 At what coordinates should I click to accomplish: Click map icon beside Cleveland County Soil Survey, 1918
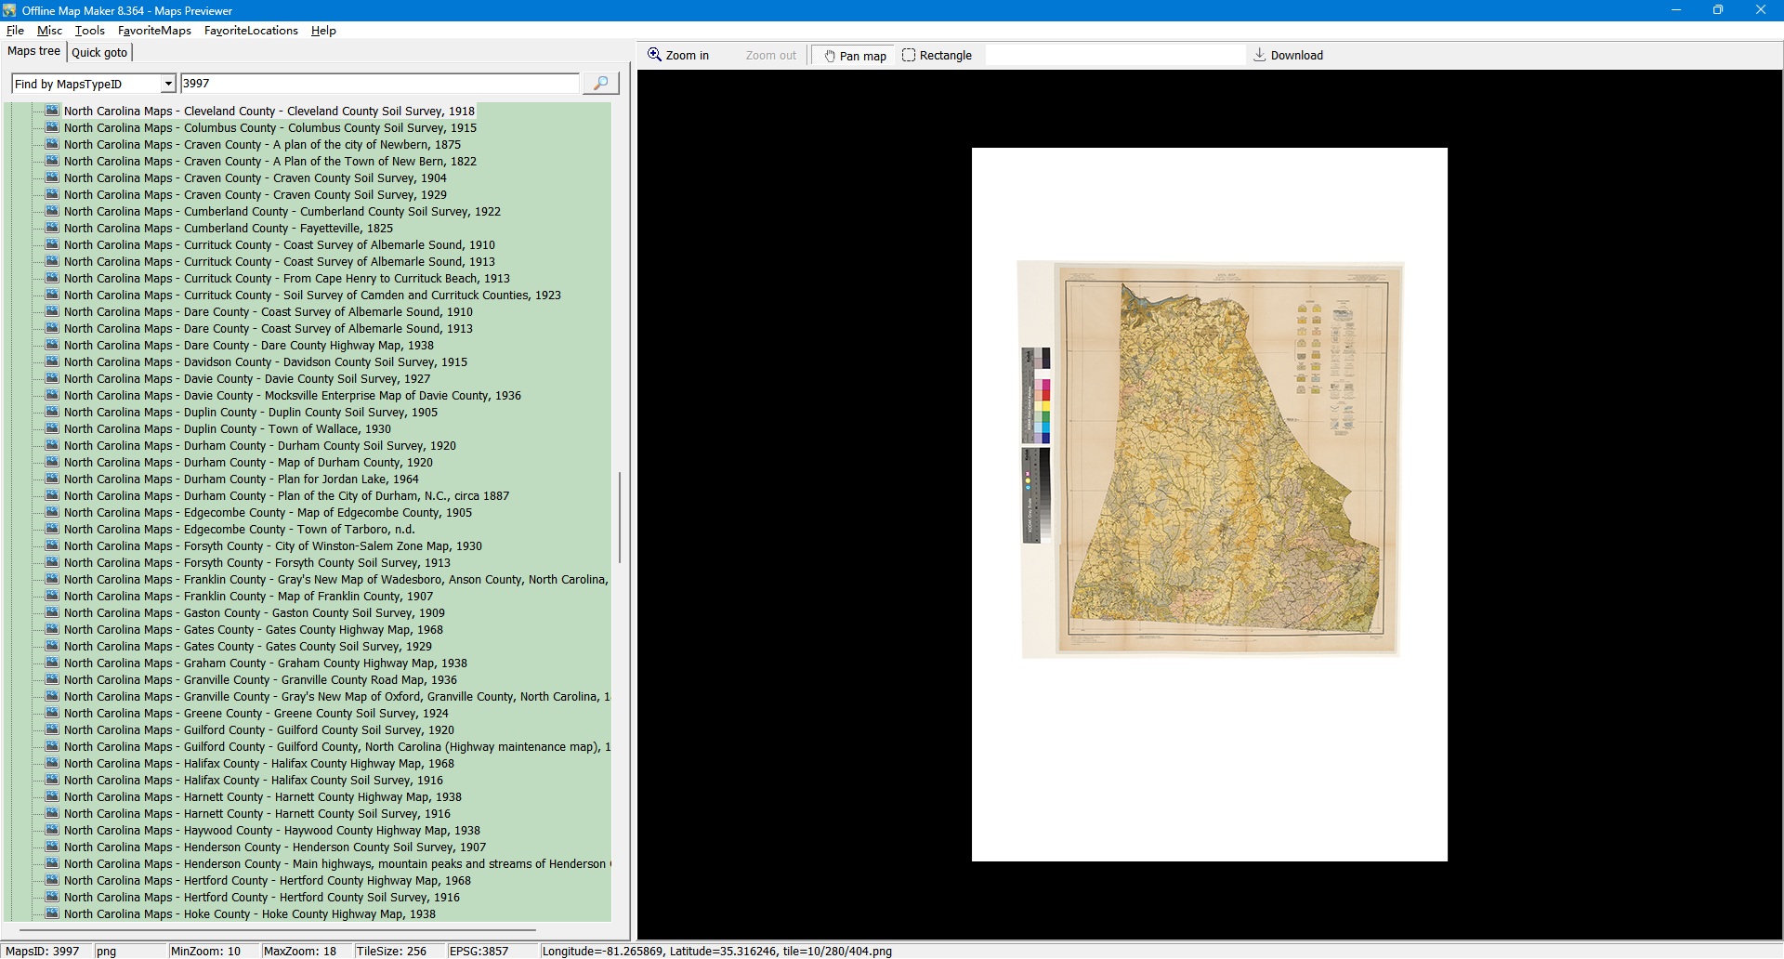52,112
